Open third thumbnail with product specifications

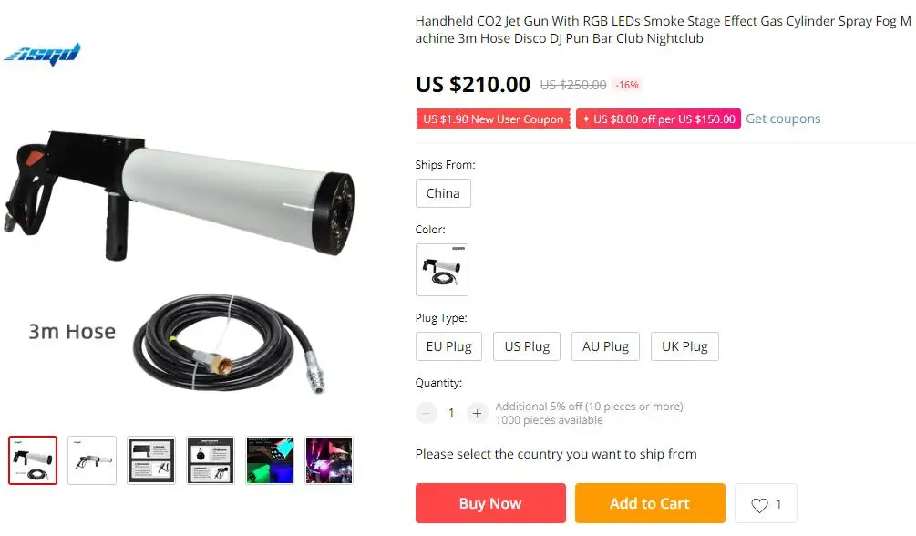151,460
